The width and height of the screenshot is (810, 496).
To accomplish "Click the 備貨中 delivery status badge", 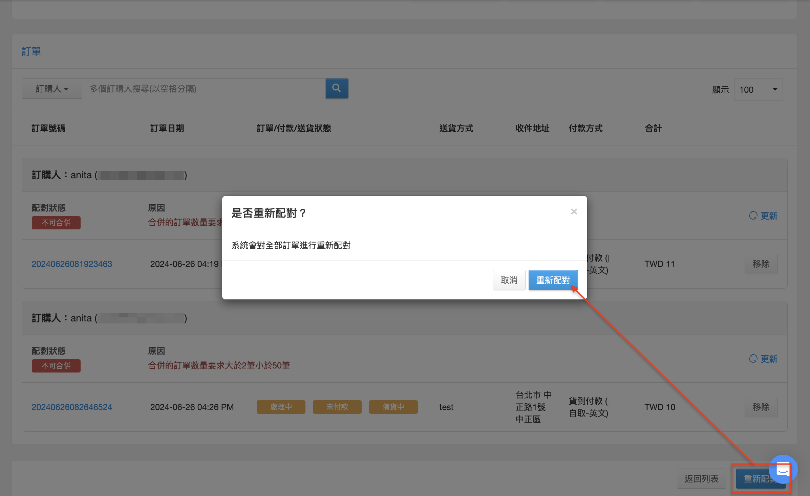I will pos(393,407).
